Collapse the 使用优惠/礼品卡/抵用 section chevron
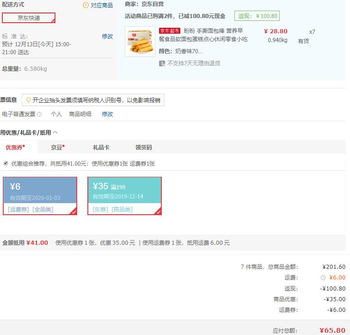 click(55, 132)
